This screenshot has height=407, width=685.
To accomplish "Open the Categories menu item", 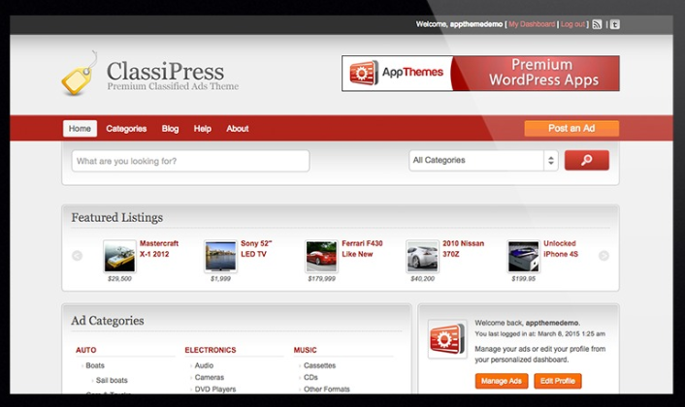I will (x=126, y=129).
